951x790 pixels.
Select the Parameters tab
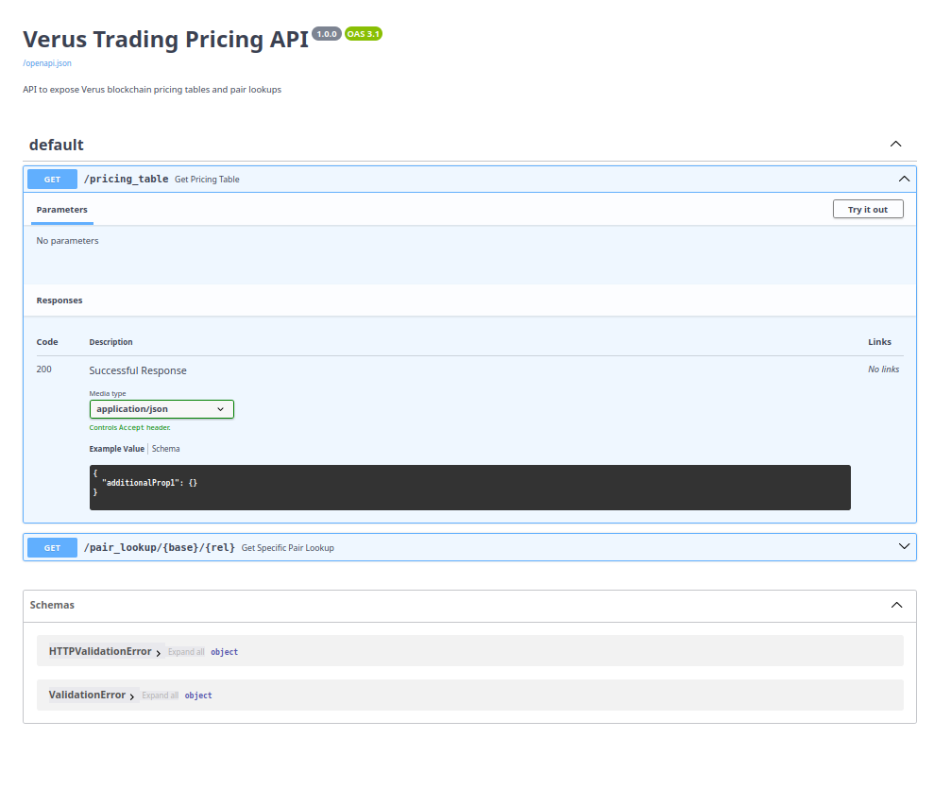61,209
